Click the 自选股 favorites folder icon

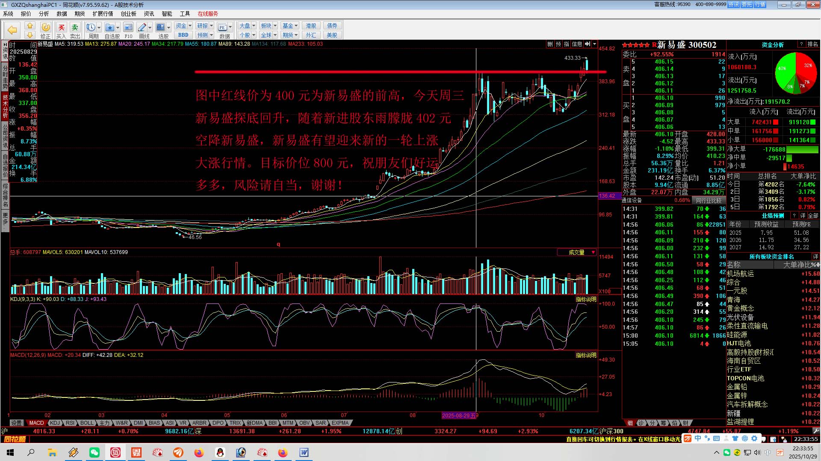coord(110,28)
